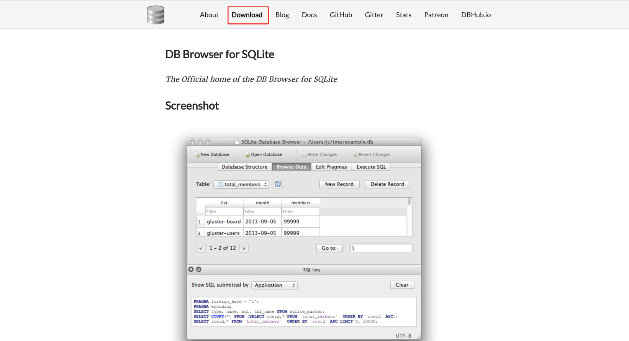The height and width of the screenshot is (341, 629).
Task: Go to the Download page
Action: point(248,15)
